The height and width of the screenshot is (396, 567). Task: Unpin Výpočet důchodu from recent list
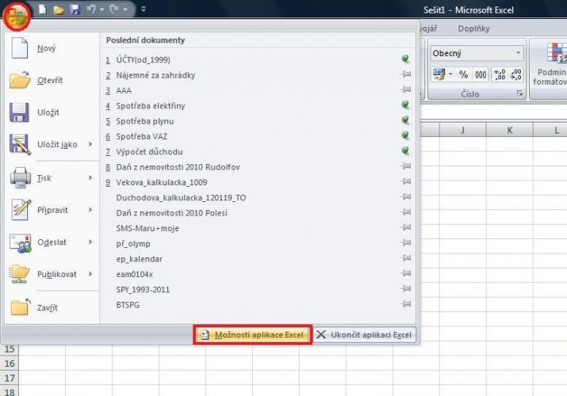pyautogui.click(x=405, y=150)
